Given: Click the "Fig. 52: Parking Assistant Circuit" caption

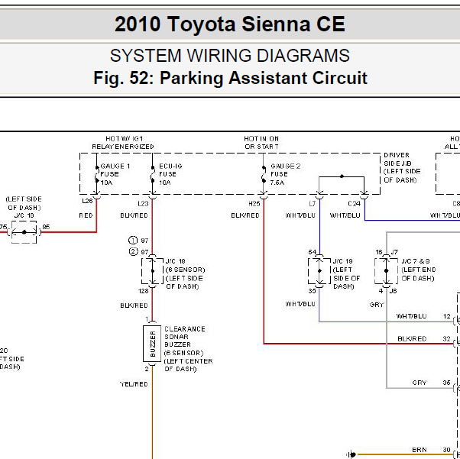Looking at the screenshot, I should (x=230, y=78).
